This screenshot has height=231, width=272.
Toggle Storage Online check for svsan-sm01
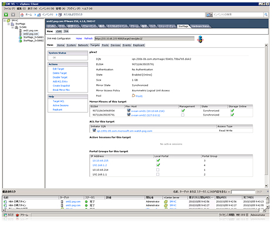(232, 111)
